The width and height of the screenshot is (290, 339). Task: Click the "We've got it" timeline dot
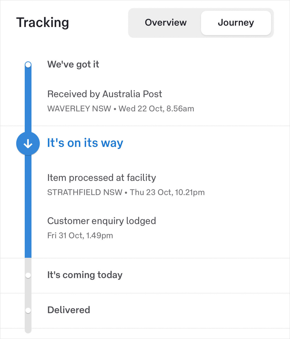28,65
